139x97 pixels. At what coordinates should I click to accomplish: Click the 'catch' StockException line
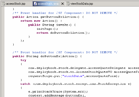[x=76, y=84]
